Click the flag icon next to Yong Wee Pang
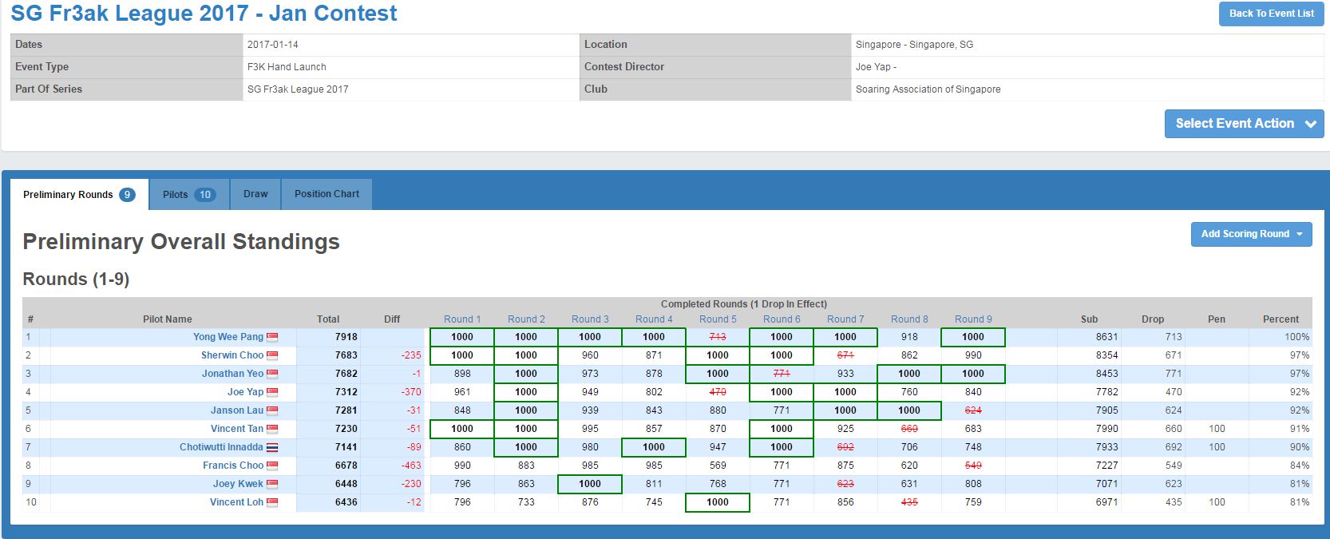The width and height of the screenshot is (1330, 539). pyautogui.click(x=272, y=337)
